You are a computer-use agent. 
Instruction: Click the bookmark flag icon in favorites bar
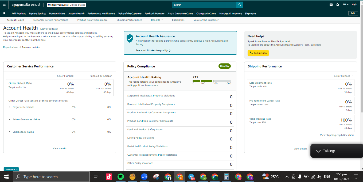pos(4,13)
